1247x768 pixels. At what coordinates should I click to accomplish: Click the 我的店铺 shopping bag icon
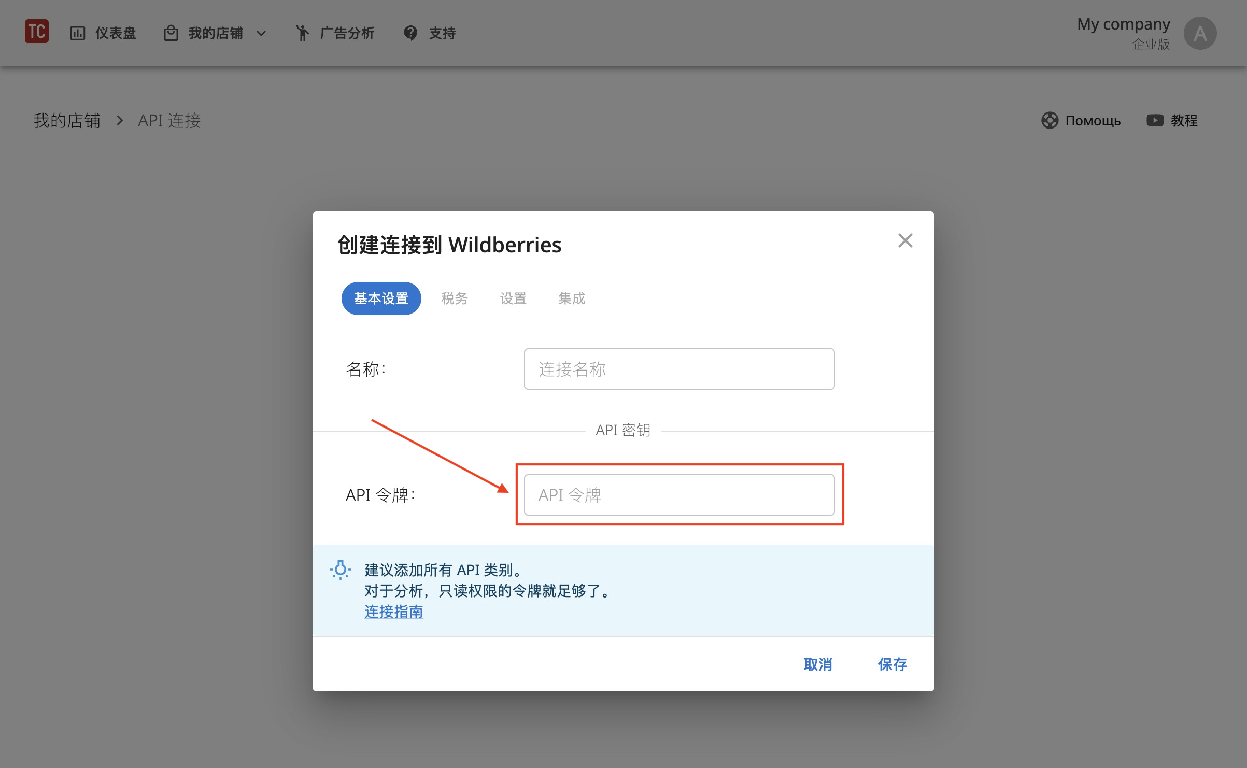171,33
